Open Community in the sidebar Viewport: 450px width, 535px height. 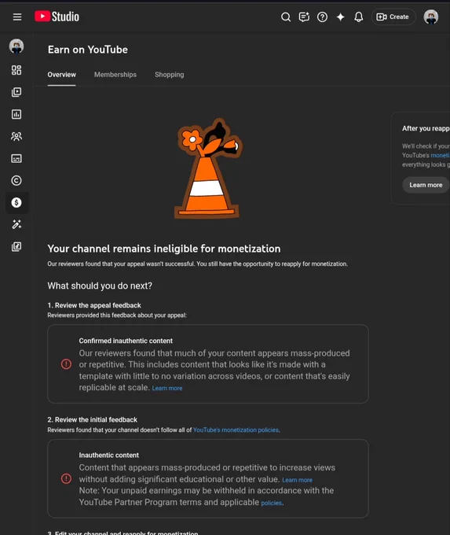pos(16,136)
